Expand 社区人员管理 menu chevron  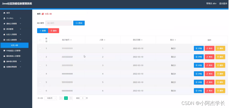20,34
